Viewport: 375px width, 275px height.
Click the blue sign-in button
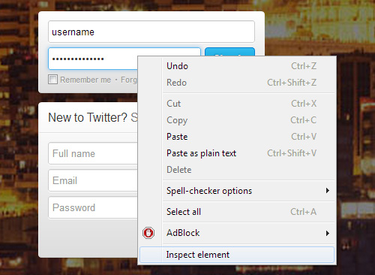[229, 52]
